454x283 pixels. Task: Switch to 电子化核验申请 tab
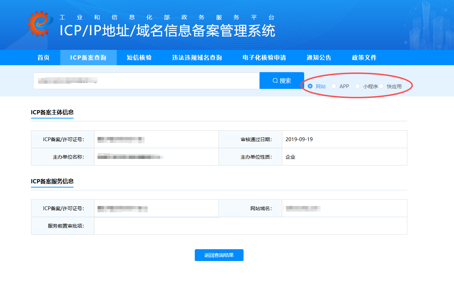[264, 58]
